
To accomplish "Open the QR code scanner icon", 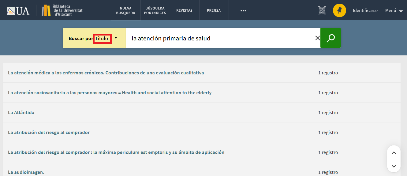I will tap(322, 10).
